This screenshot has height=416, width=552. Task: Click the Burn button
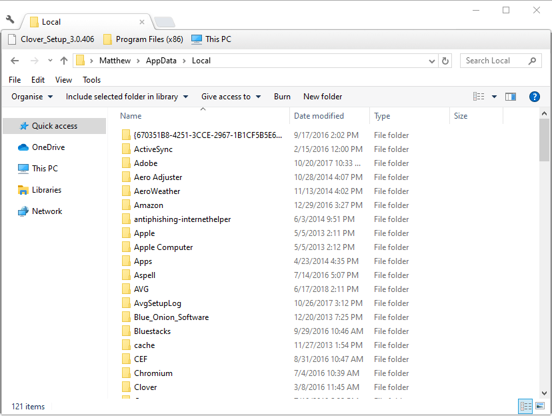click(282, 97)
